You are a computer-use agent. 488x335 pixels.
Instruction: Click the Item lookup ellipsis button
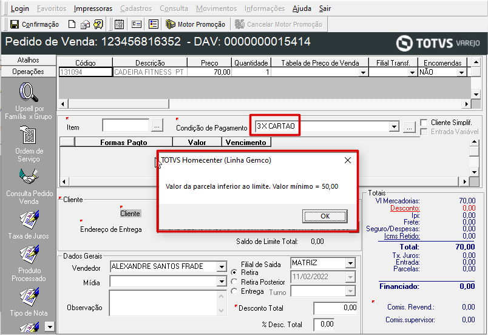click(157, 126)
